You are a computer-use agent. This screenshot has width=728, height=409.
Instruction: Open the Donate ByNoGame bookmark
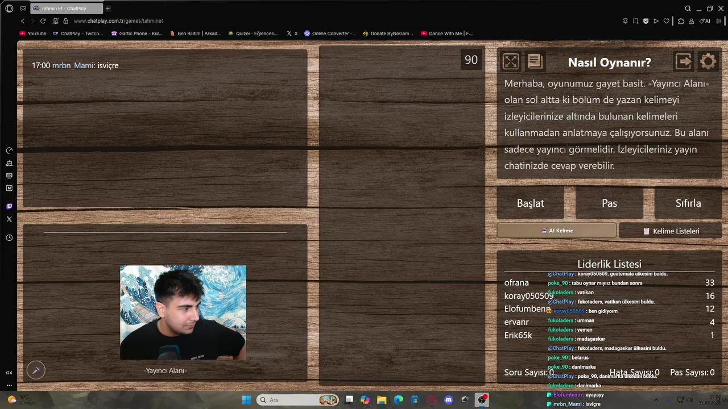388,34
